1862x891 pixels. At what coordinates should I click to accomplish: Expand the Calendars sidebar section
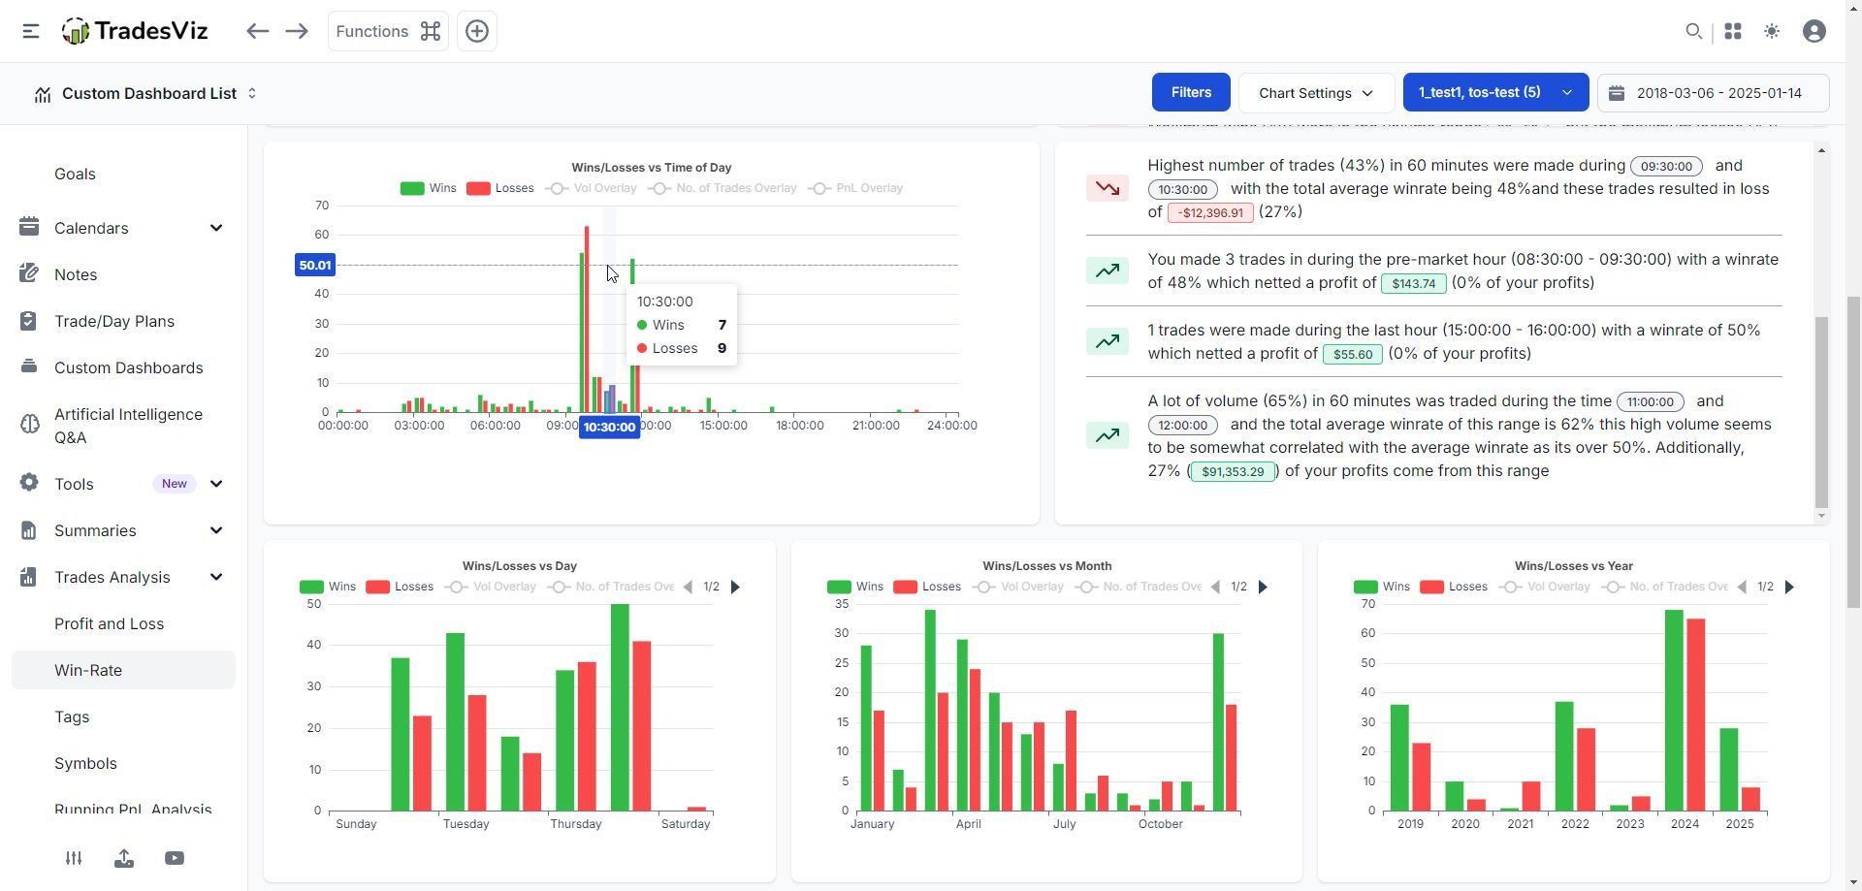click(x=123, y=228)
